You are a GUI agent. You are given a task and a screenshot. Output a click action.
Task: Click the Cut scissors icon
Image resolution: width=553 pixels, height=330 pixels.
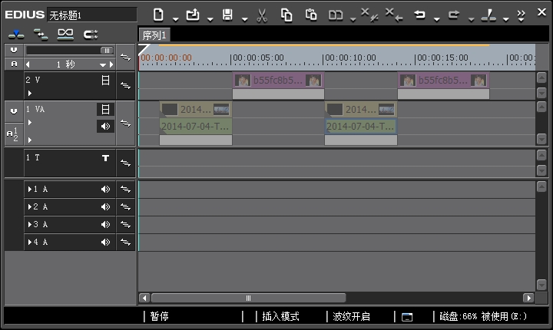click(262, 14)
